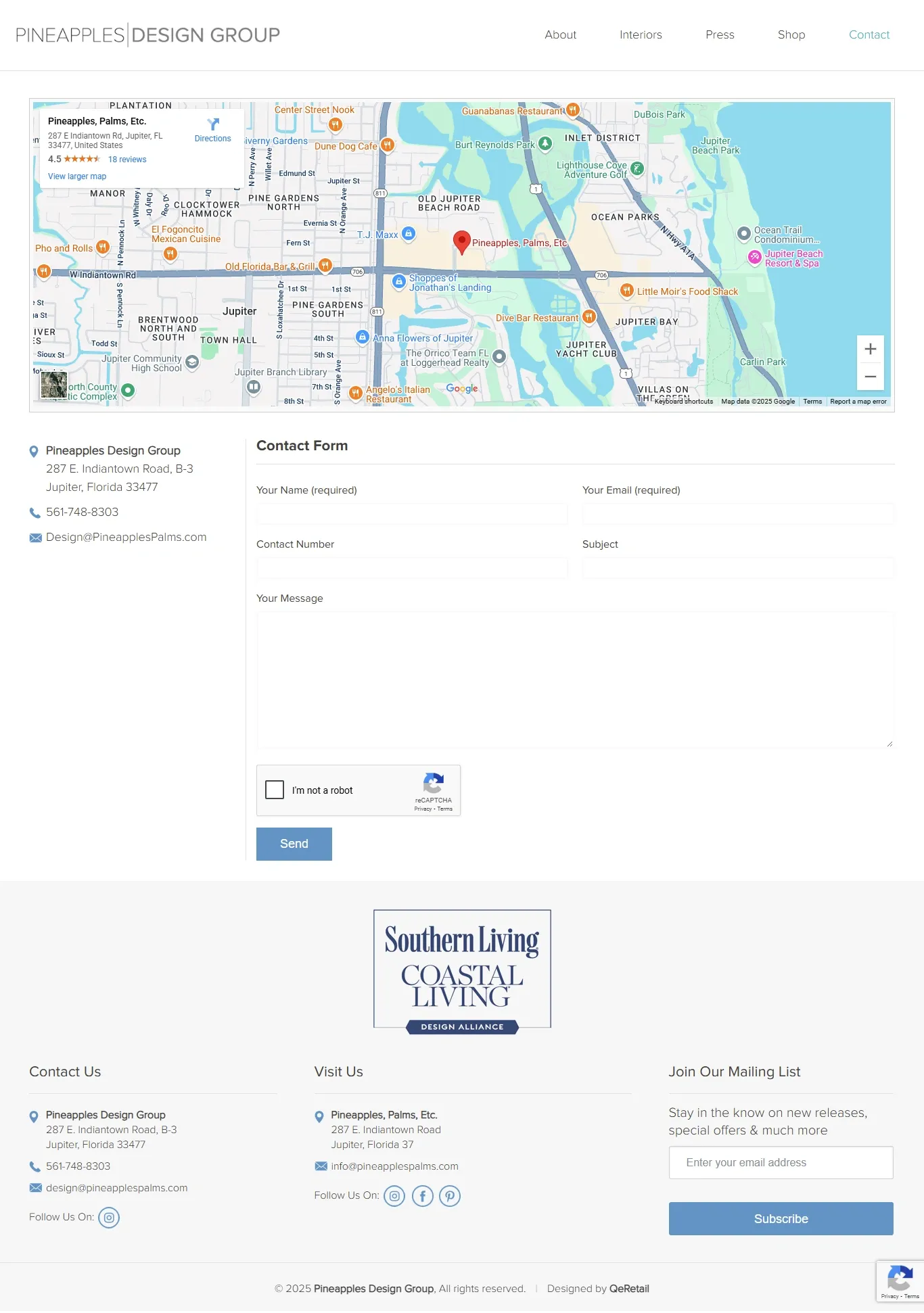Click the Your Name input field

tap(412, 514)
